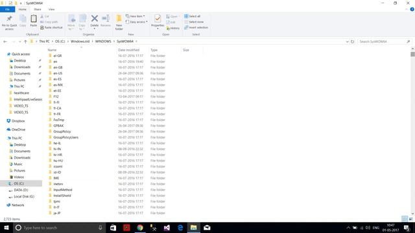Viewport: 415px width, 233px height.
Task: Select Dropbox in navigation pane
Action: (x=18, y=121)
